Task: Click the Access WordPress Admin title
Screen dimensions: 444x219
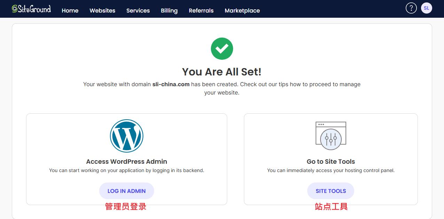Action: (x=127, y=162)
